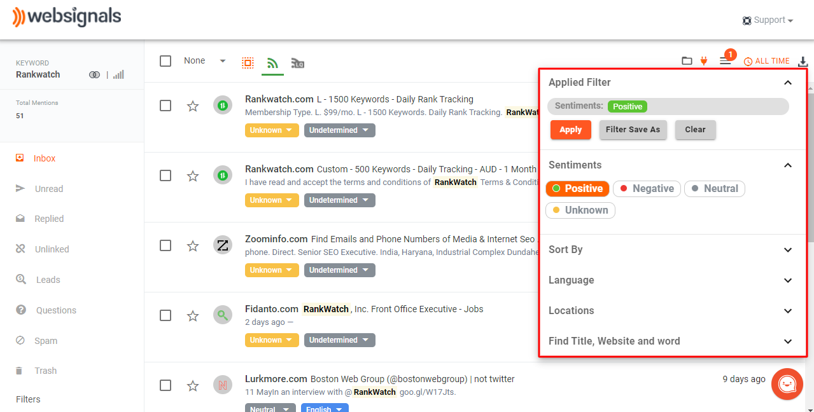The width and height of the screenshot is (814, 412).
Task: Click the download export icon
Action: (803, 62)
